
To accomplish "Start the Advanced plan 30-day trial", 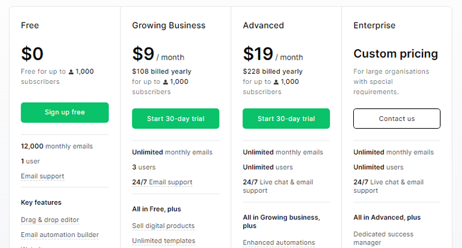I will [x=286, y=119].
